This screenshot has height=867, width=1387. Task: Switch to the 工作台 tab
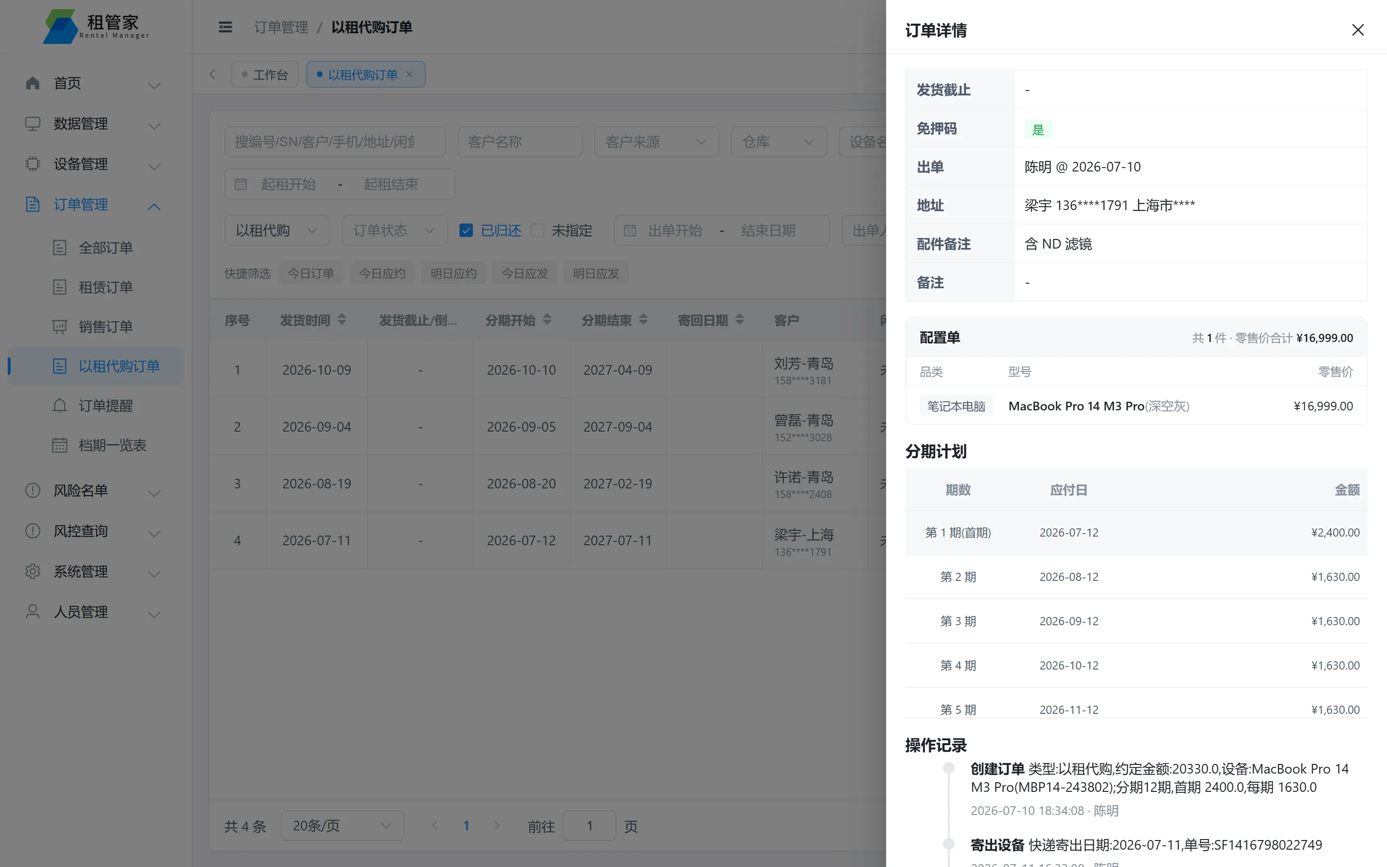point(265,75)
